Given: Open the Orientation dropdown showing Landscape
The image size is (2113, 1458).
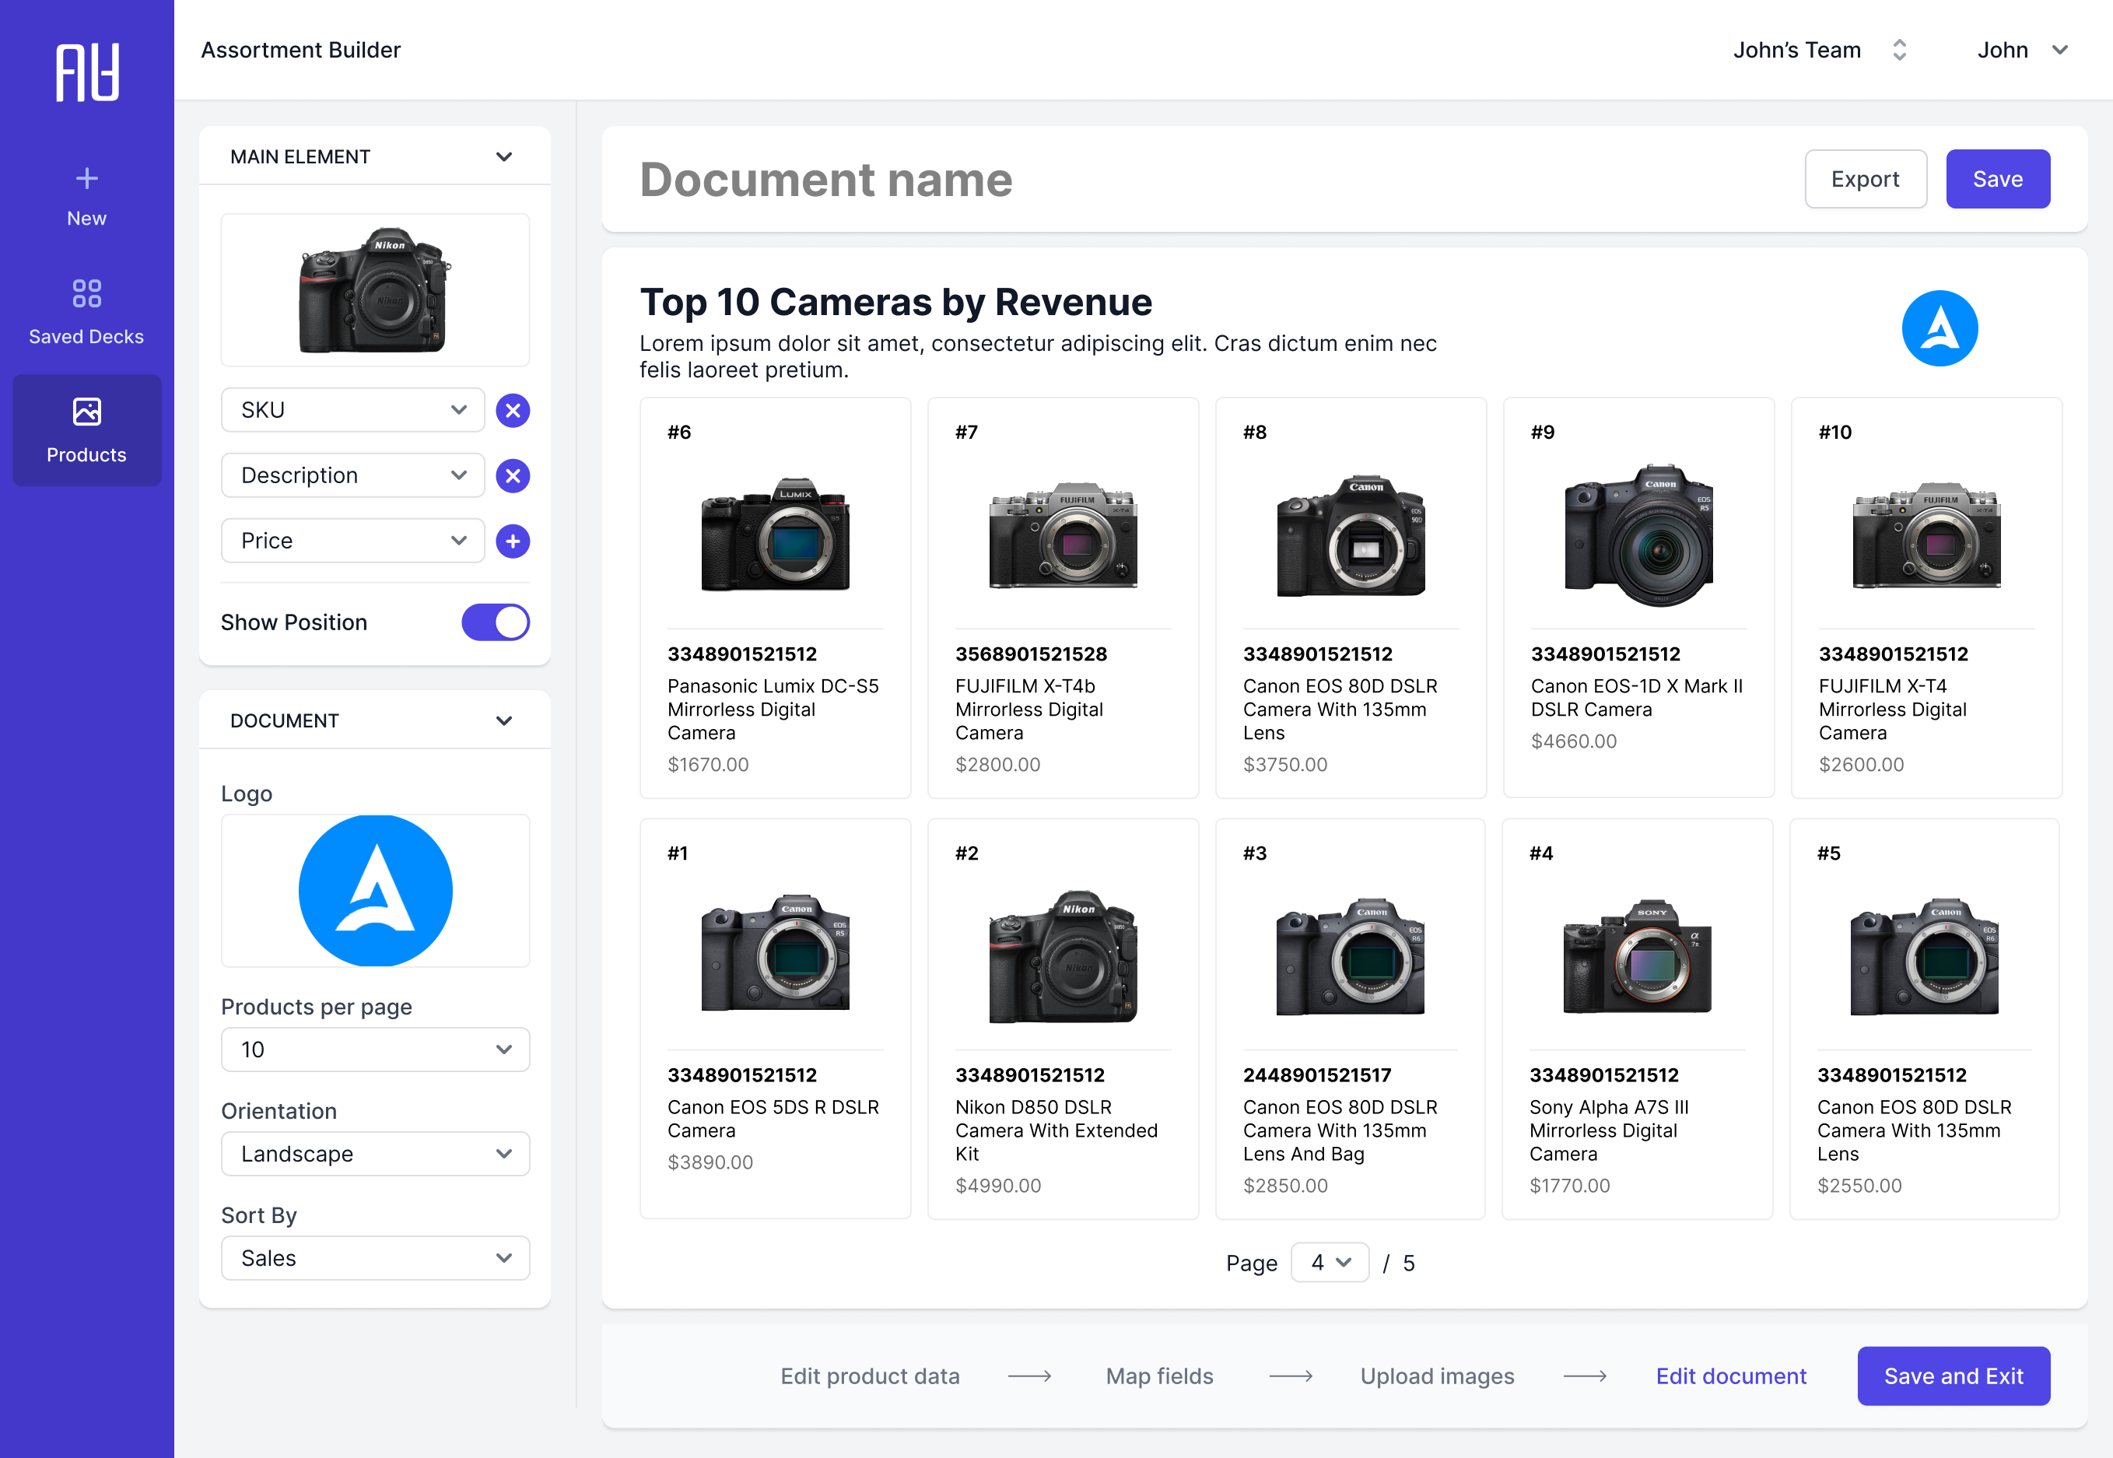Looking at the screenshot, I should click(374, 1154).
